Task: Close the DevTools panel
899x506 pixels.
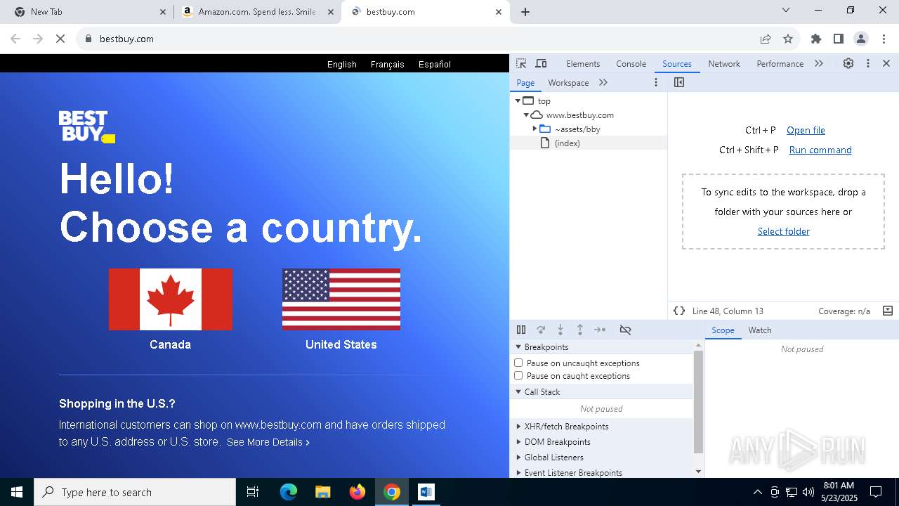Action: [x=886, y=63]
